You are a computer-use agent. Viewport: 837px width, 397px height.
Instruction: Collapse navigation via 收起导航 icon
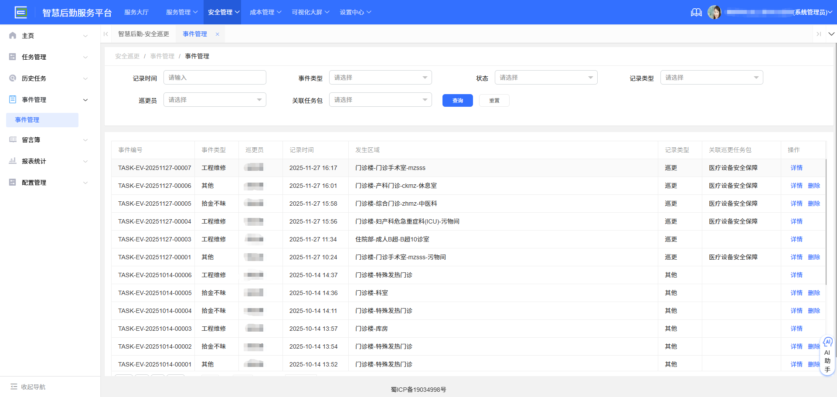coord(15,387)
